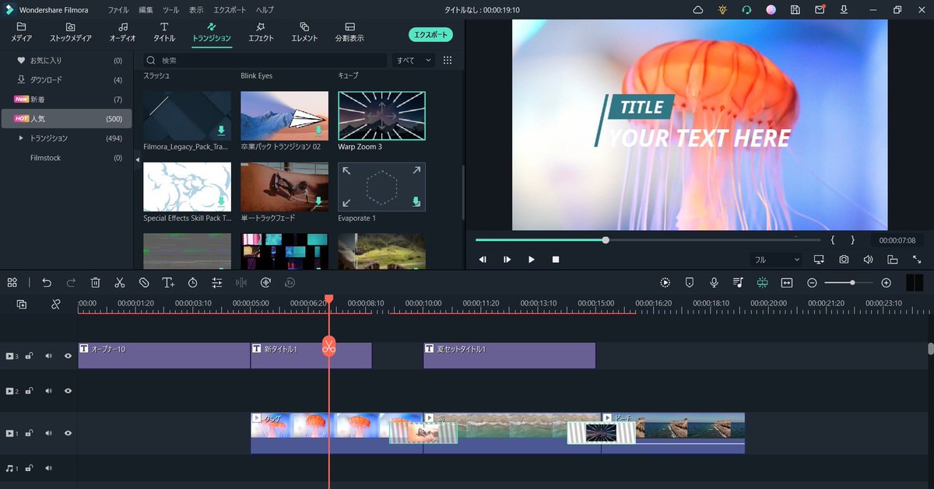Open the speed stopwatch icon
Viewport: 934px width, 489px height.
point(192,283)
